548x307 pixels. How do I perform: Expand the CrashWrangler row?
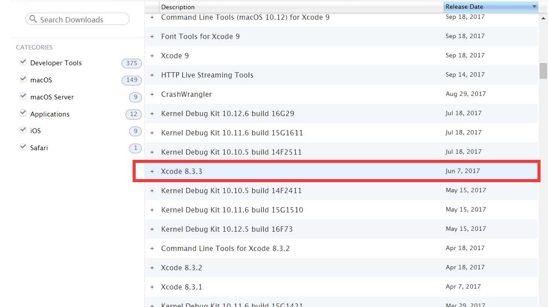[x=152, y=94]
